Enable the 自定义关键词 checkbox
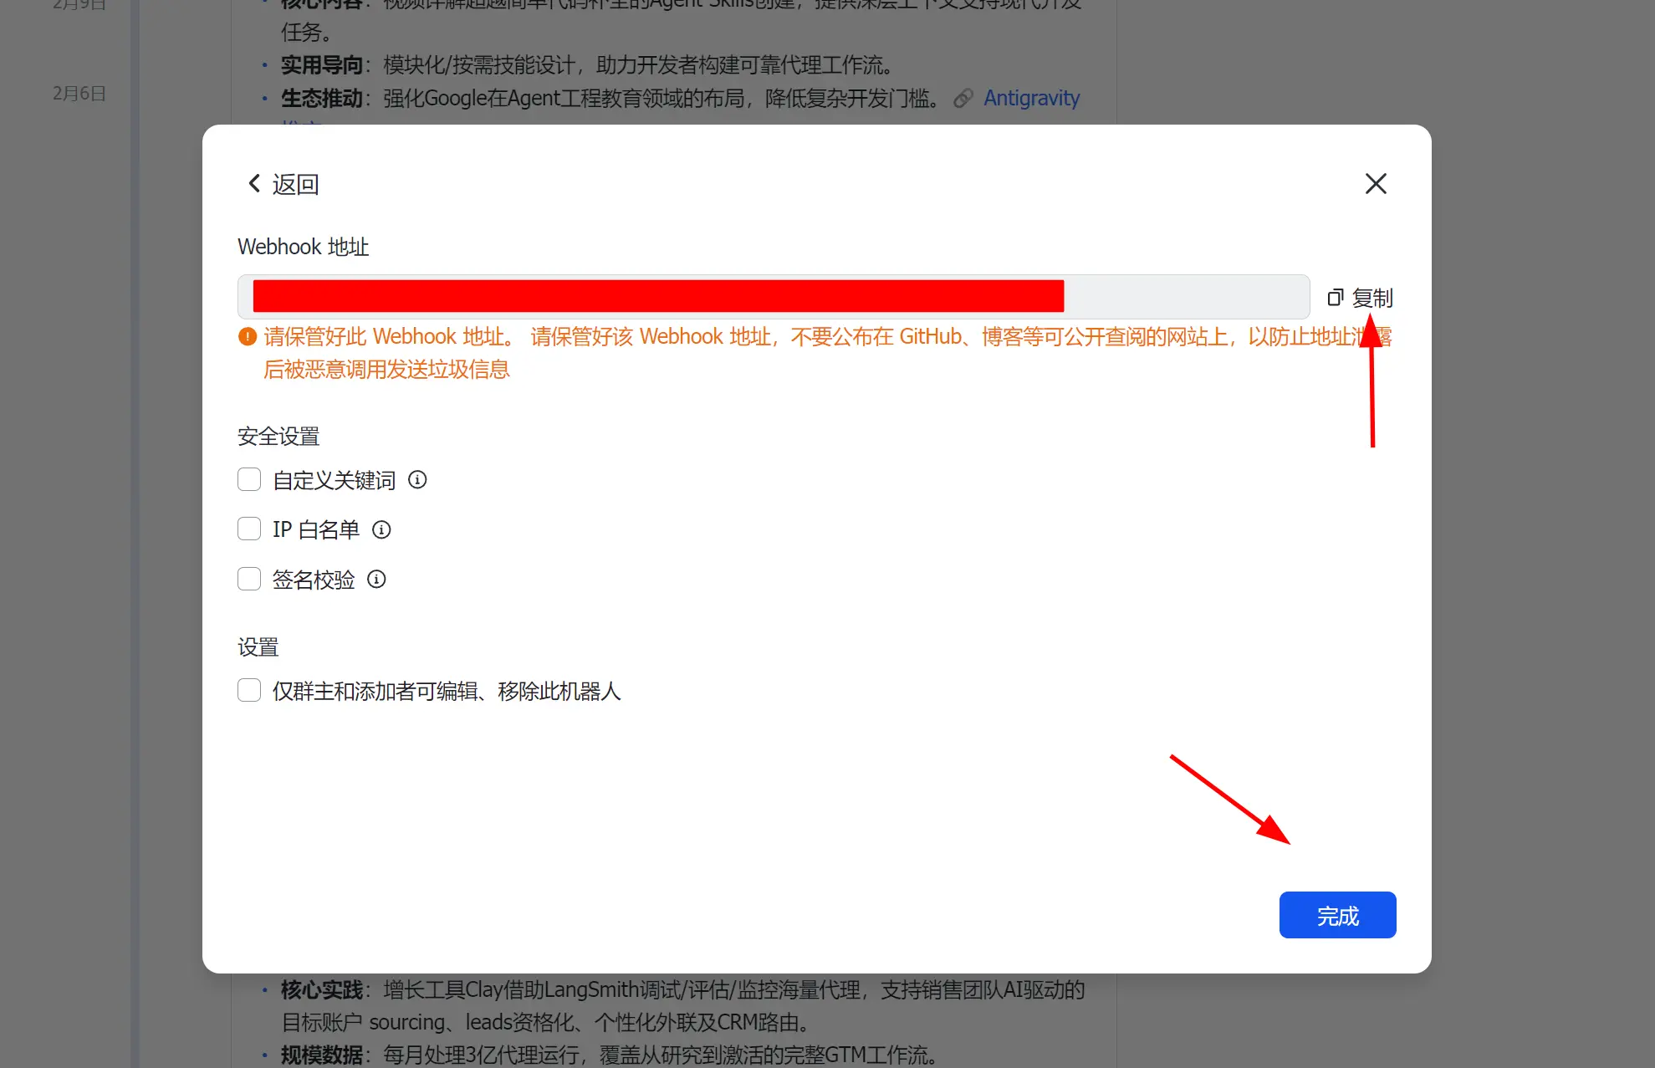The width and height of the screenshot is (1655, 1068). 249,479
